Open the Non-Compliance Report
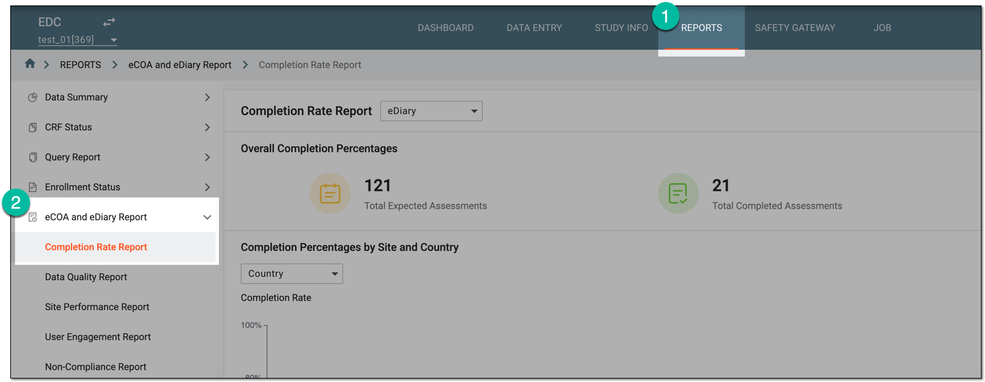Screen dimensions: 985x382 [x=95, y=367]
